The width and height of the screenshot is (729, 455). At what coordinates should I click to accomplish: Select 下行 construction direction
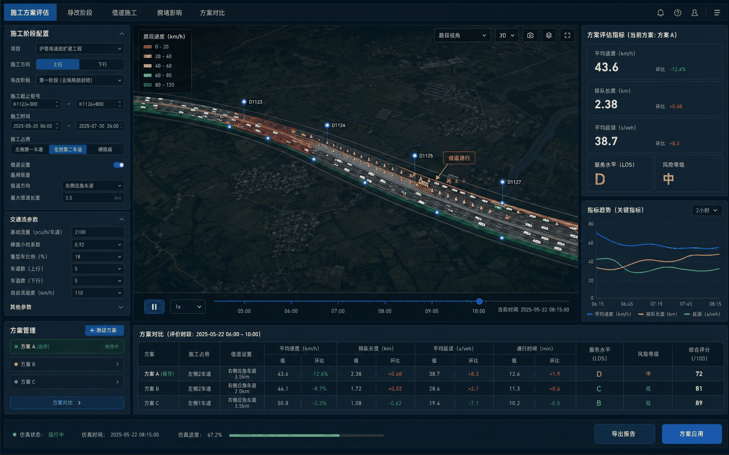coord(102,65)
